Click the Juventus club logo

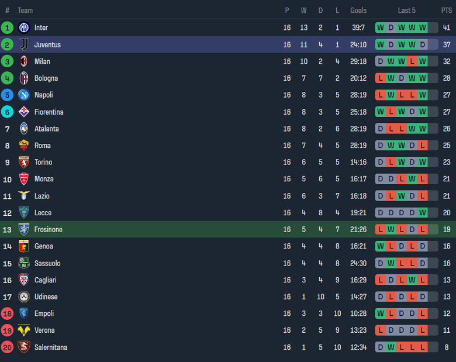24,44
